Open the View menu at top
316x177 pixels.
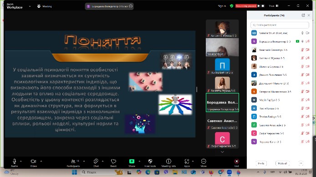(x=274, y=6)
